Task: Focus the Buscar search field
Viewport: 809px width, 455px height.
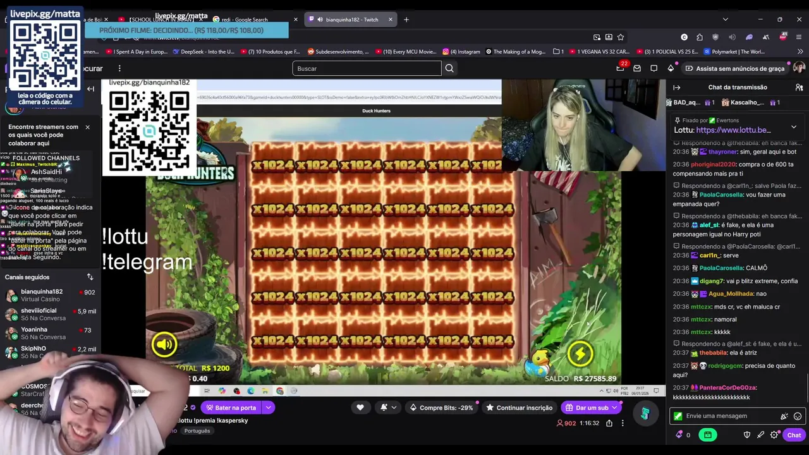Action: [x=367, y=68]
